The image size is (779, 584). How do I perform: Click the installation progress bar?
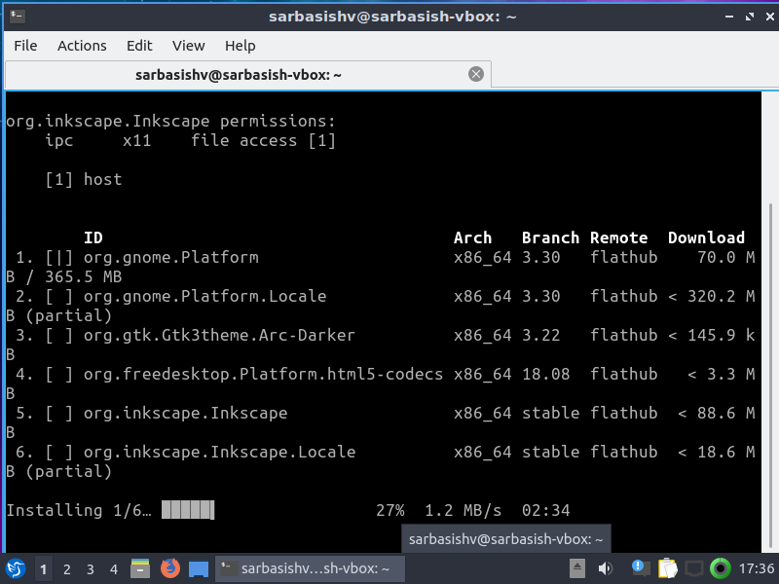(187, 509)
